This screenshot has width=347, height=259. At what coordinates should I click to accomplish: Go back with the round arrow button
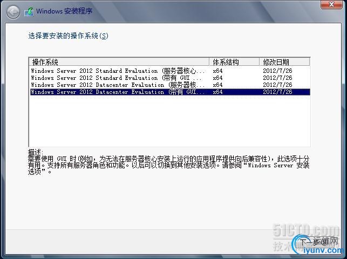click(x=13, y=12)
